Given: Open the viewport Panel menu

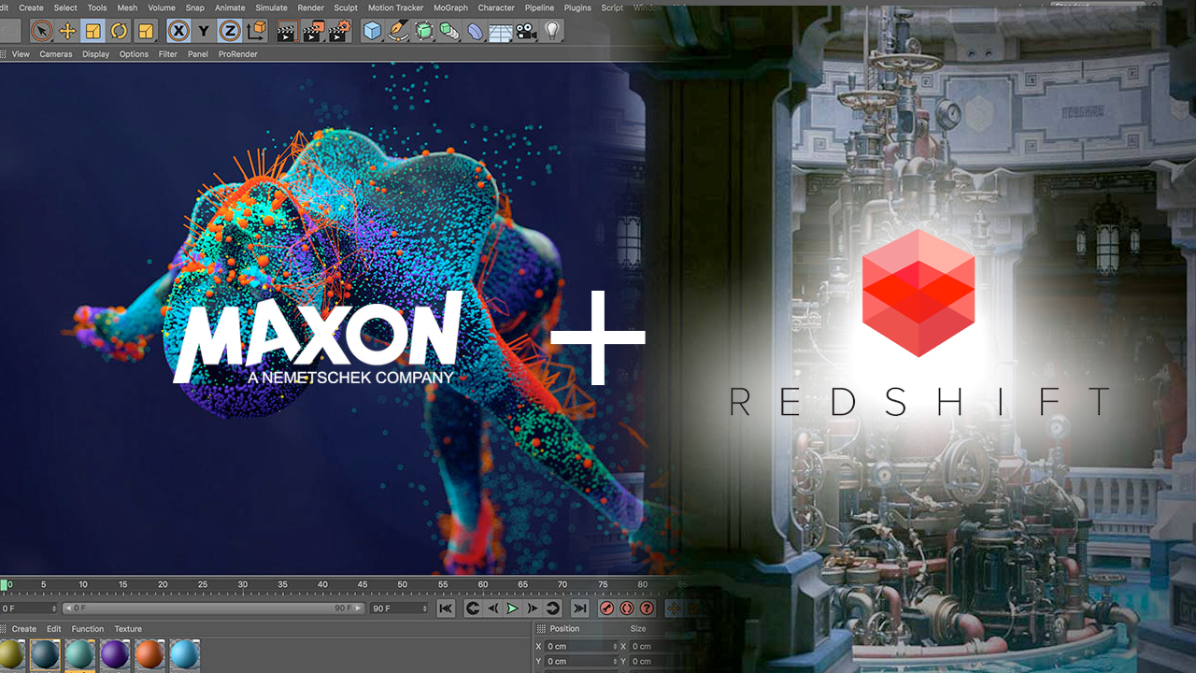Looking at the screenshot, I should (198, 54).
